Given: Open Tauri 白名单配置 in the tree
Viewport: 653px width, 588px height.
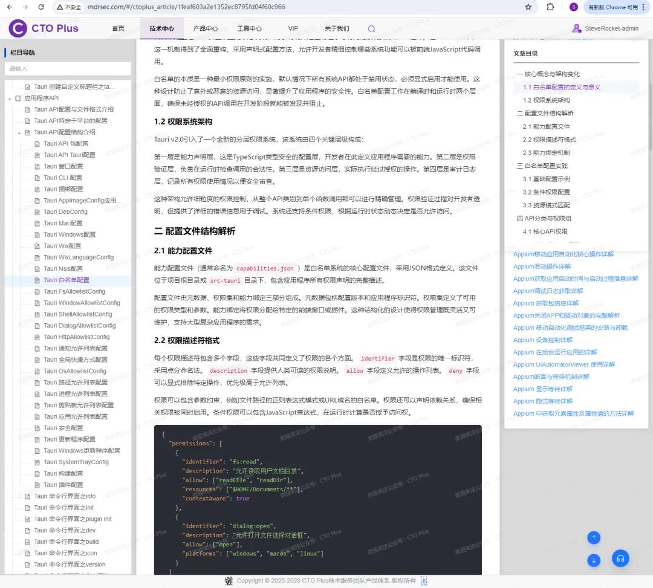Looking at the screenshot, I should tap(67, 280).
